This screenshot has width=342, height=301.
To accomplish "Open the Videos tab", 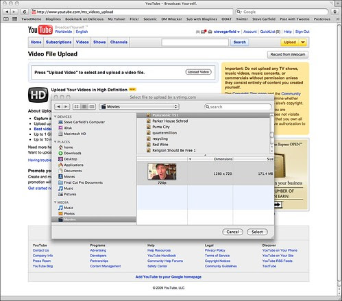I will tap(82, 42).
